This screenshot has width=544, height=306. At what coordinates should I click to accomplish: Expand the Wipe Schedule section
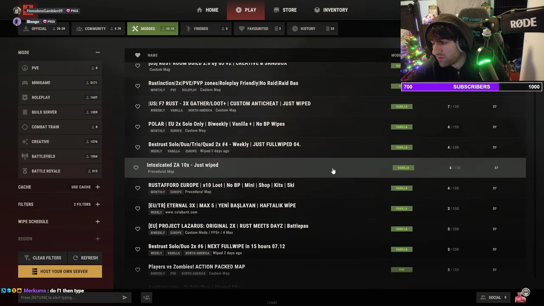(97, 221)
